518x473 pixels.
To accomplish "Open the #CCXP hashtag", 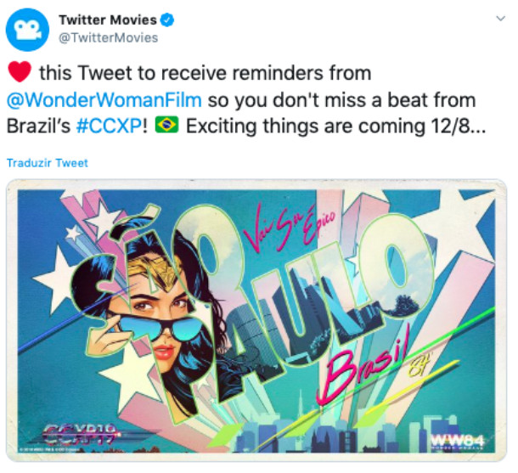I will [x=109, y=127].
